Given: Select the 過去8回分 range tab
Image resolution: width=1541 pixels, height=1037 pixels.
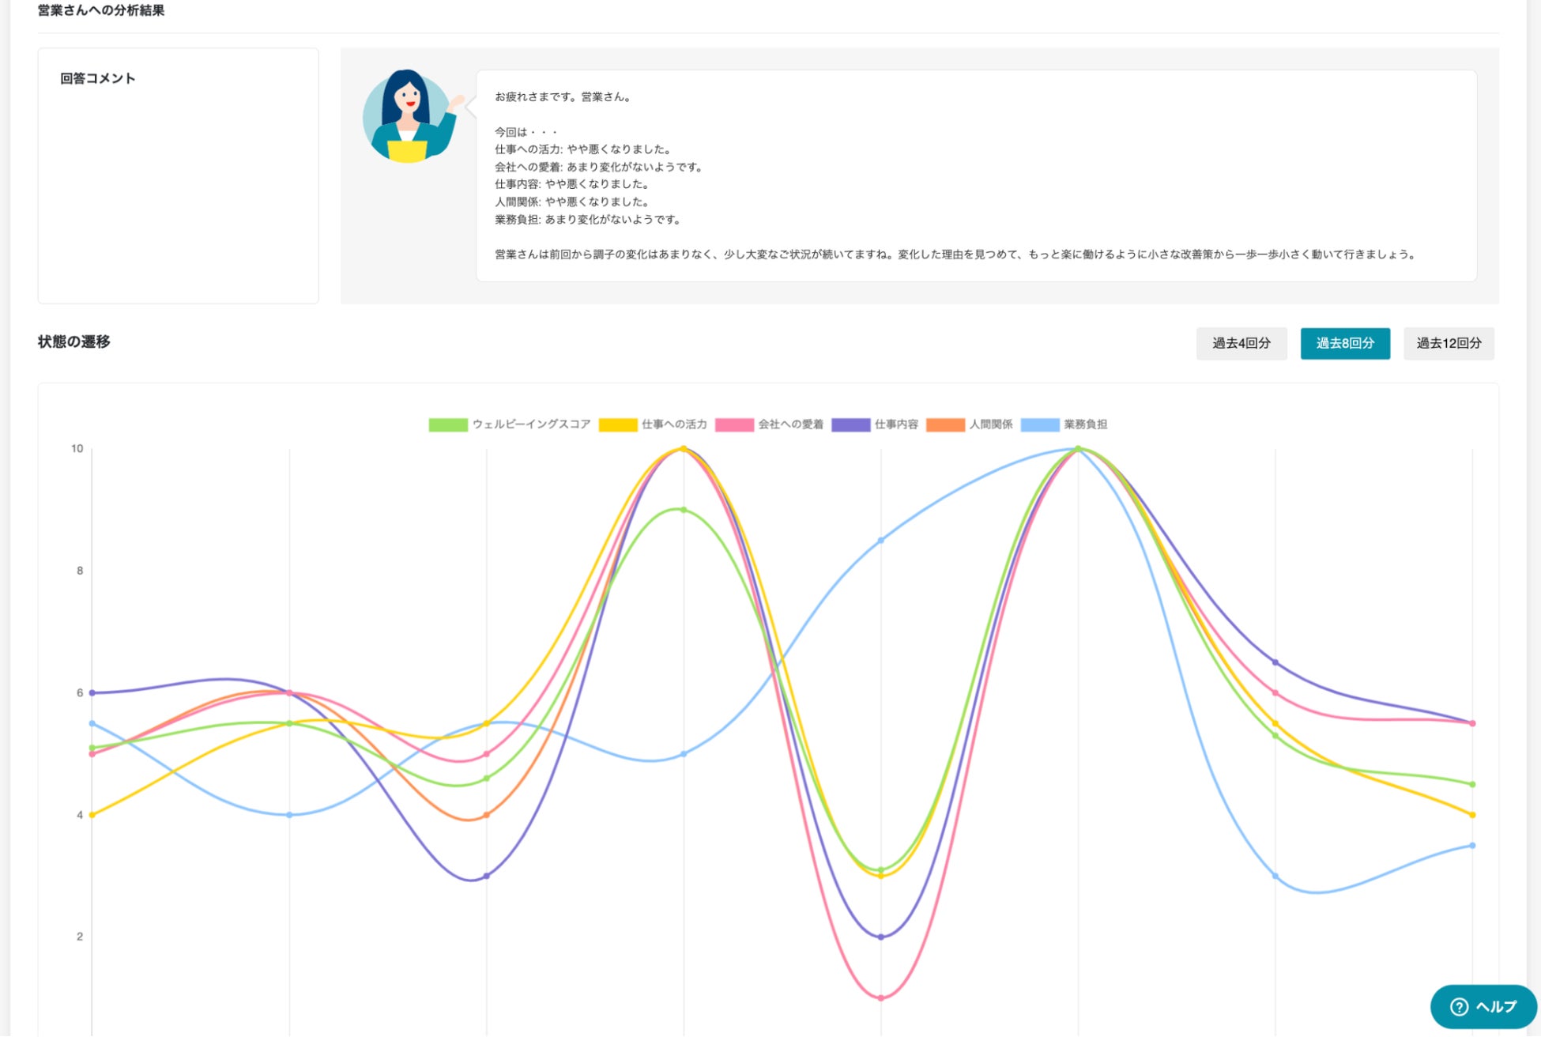Looking at the screenshot, I should (1345, 343).
